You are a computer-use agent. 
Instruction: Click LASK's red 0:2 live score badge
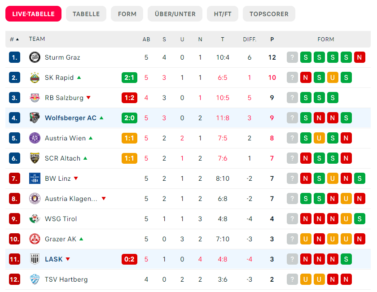[129, 259]
